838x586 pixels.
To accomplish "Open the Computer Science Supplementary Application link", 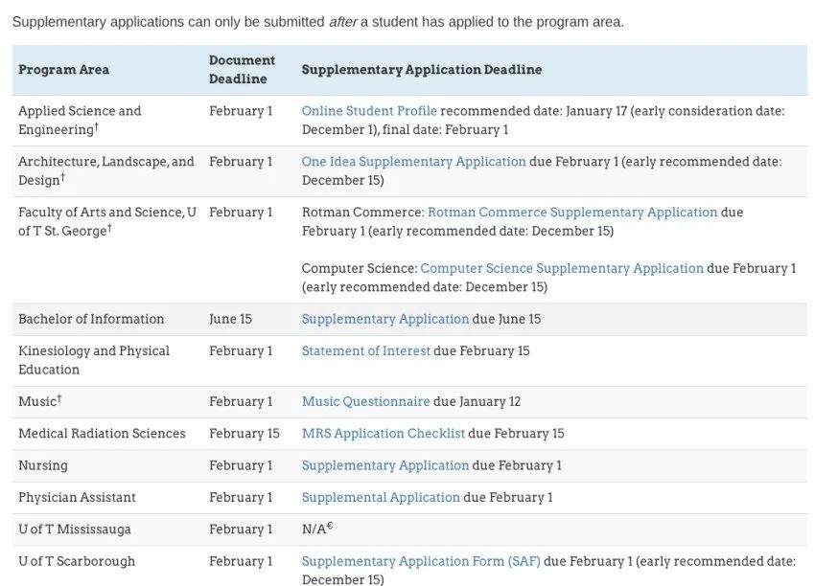I will (x=562, y=269).
